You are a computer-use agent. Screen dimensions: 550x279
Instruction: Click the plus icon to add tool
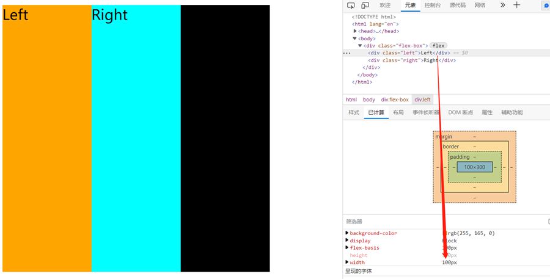pyautogui.click(x=516, y=5)
